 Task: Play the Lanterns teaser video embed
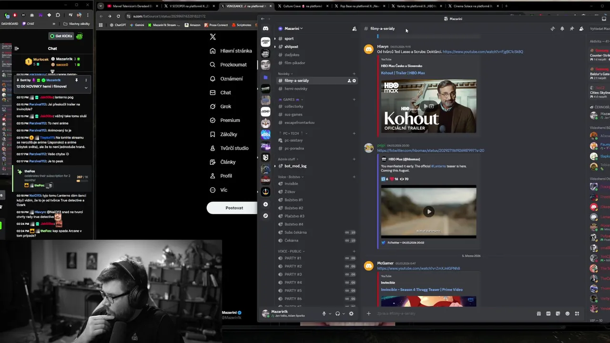[x=428, y=212]
